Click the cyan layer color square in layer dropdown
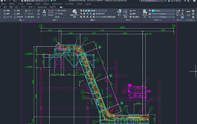 [x=89, y=11]
